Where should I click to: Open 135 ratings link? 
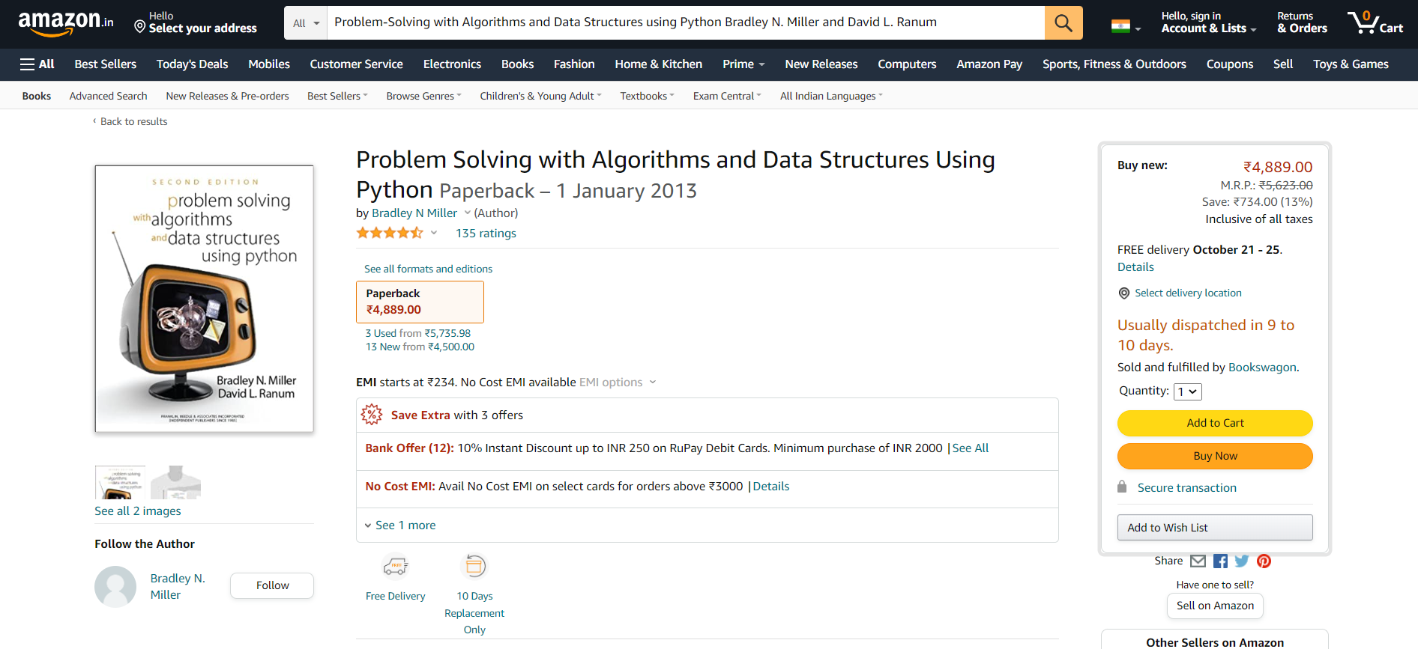(x=486, y=234)
